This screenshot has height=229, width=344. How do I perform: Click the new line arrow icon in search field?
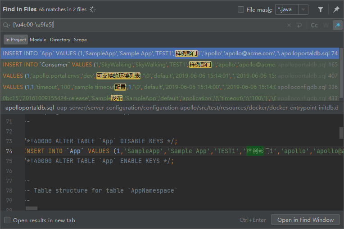point(299,25)
